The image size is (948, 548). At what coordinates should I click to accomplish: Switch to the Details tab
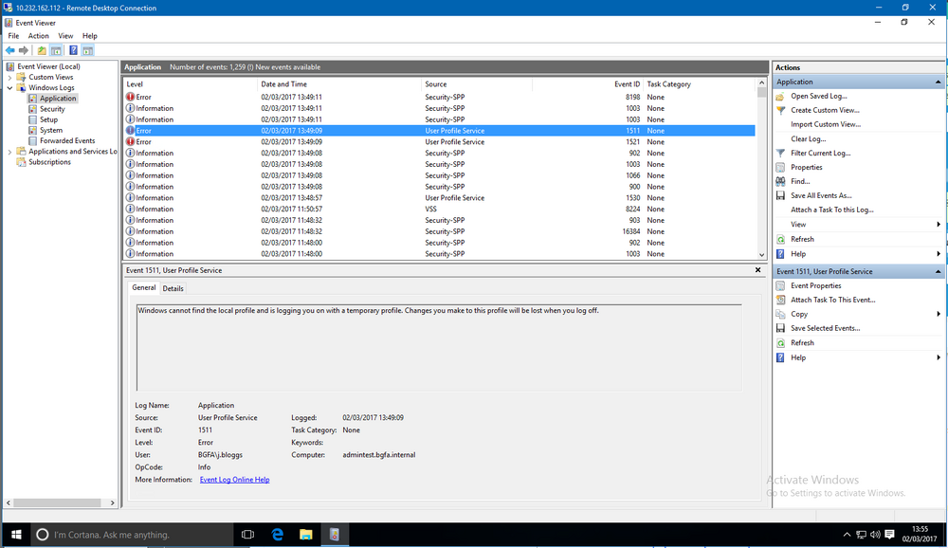click(173, 288)
